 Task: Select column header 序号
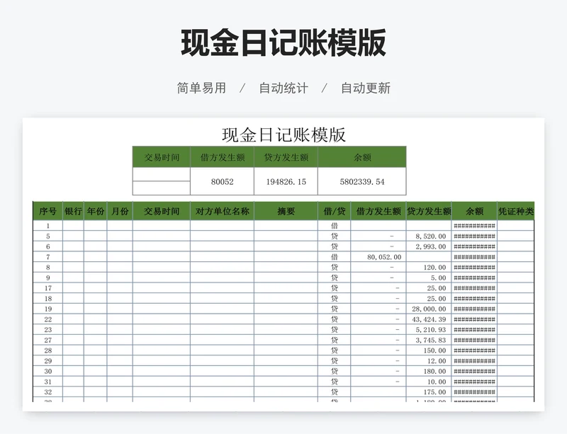(47, 211)
